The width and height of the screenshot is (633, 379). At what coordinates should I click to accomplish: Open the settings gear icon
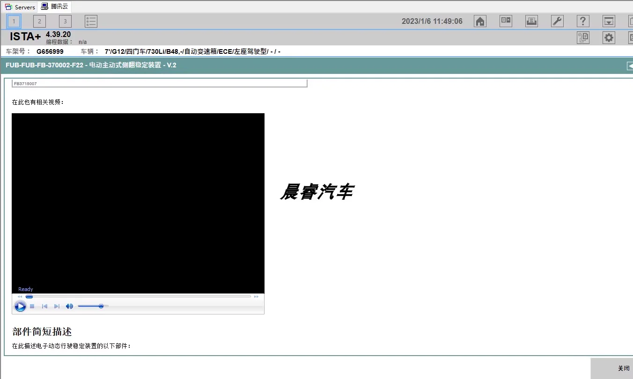tap(609, 38)
